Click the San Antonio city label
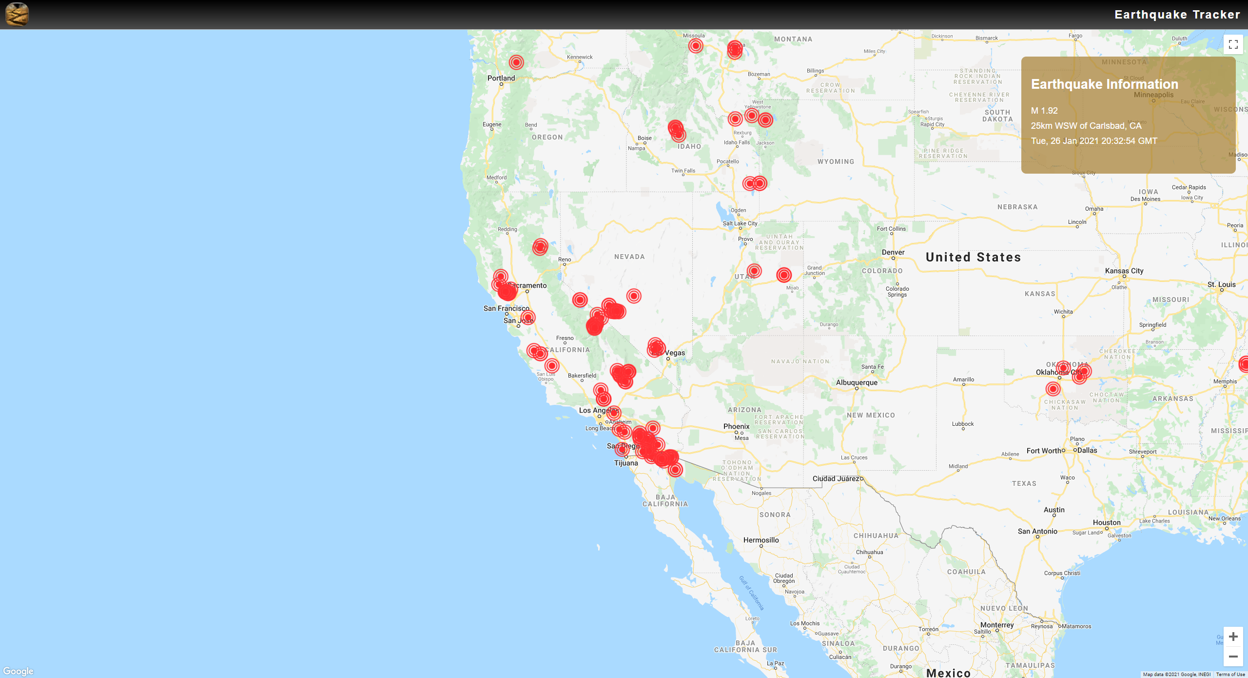This screenshot has height=678, width=1248. coord(1037,531)
